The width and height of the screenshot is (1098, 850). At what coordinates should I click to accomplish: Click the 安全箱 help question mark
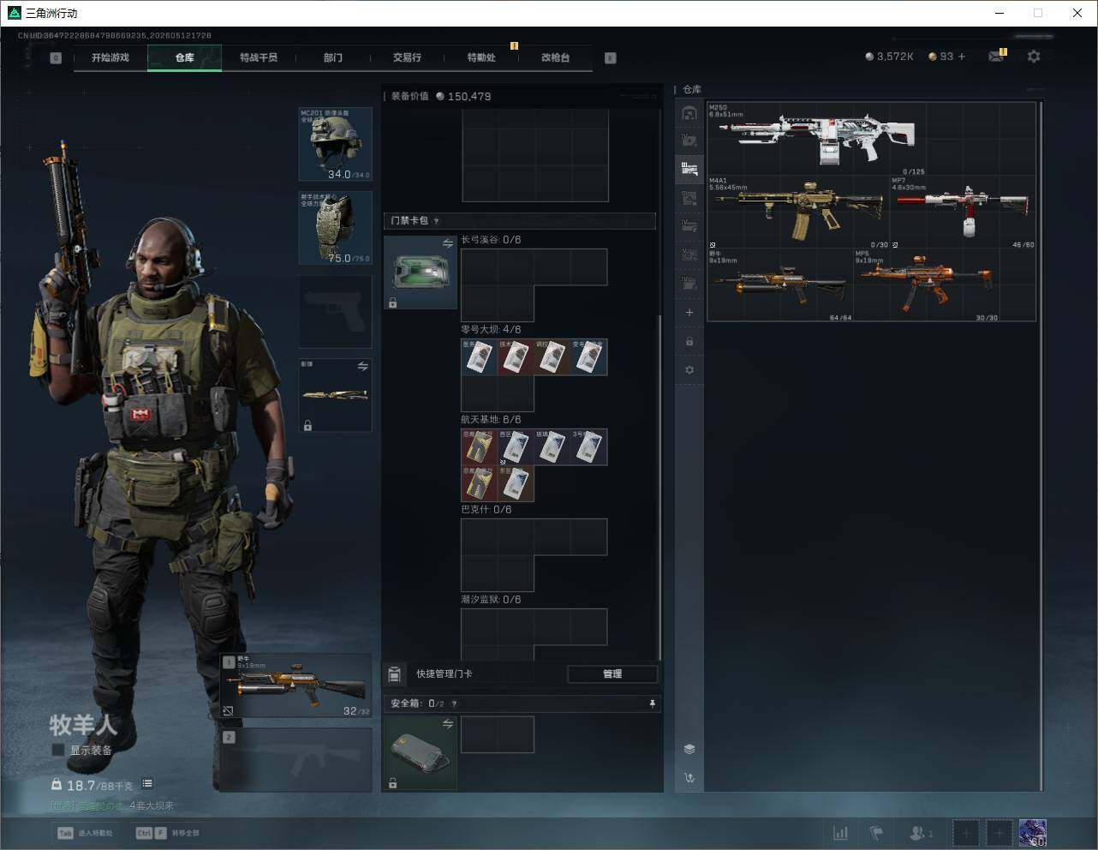click(454, 703)
